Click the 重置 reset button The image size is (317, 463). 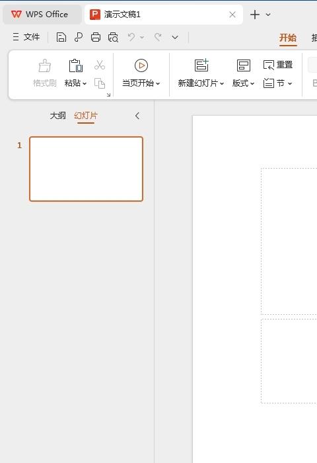278,65
